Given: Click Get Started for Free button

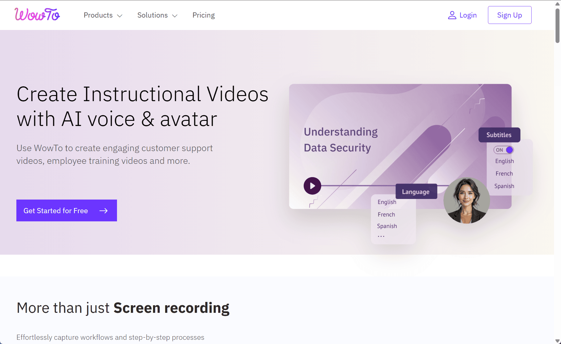Looking at the screenshot, I should (x=67, y=210).
